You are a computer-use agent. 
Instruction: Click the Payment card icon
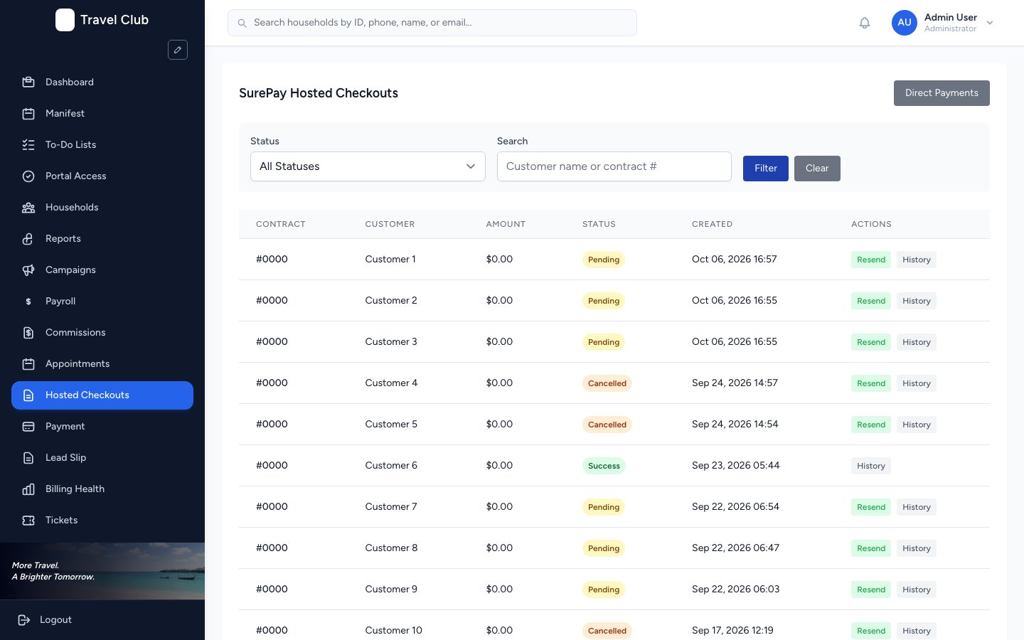pos(28,426)
